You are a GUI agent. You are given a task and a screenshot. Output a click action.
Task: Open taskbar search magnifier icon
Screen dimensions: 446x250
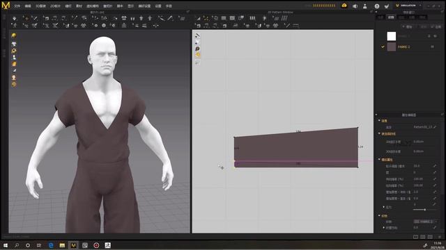tap(17, 245)
